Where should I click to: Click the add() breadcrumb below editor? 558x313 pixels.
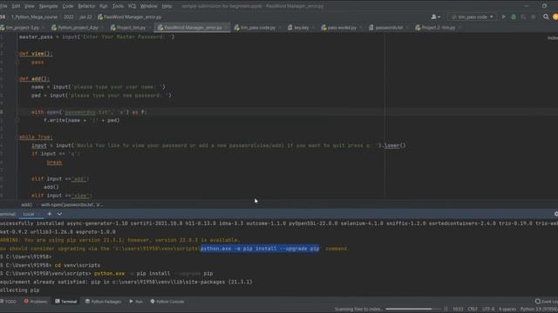click(x=27, y=204)
